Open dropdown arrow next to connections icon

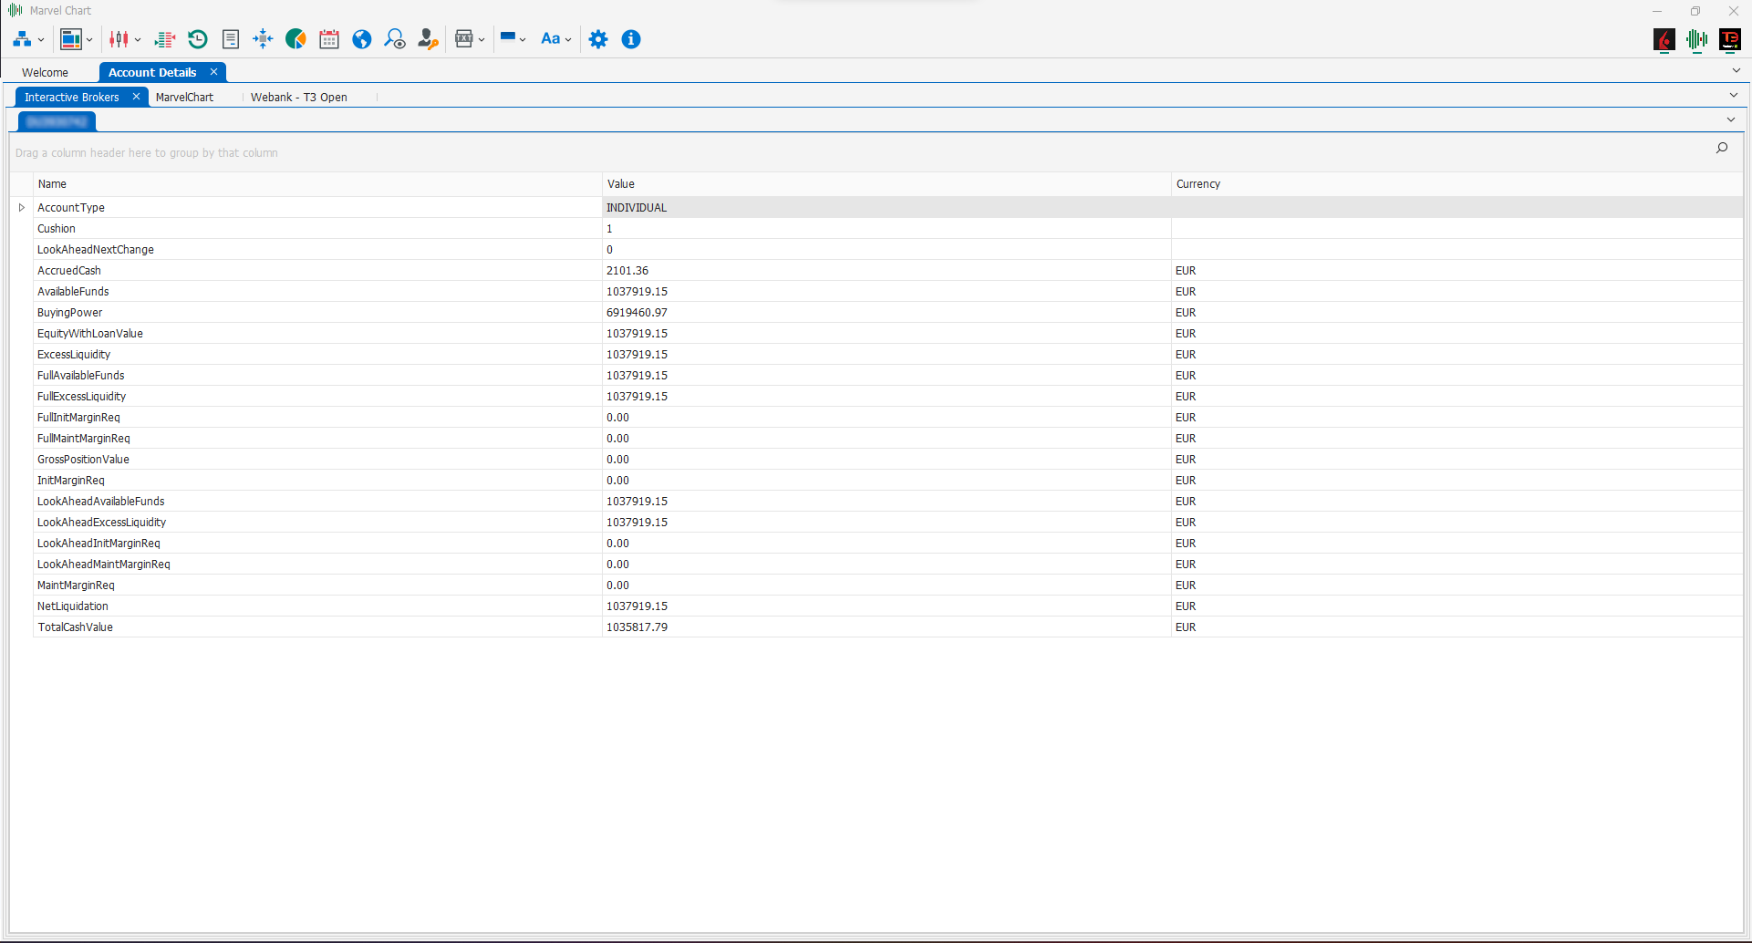[41, 40]
